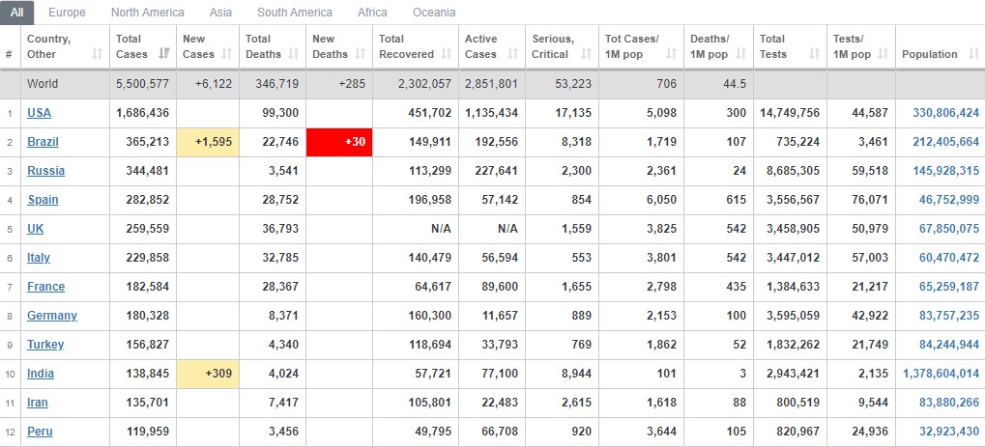Sort Total Recovered column via arrows

446,54
